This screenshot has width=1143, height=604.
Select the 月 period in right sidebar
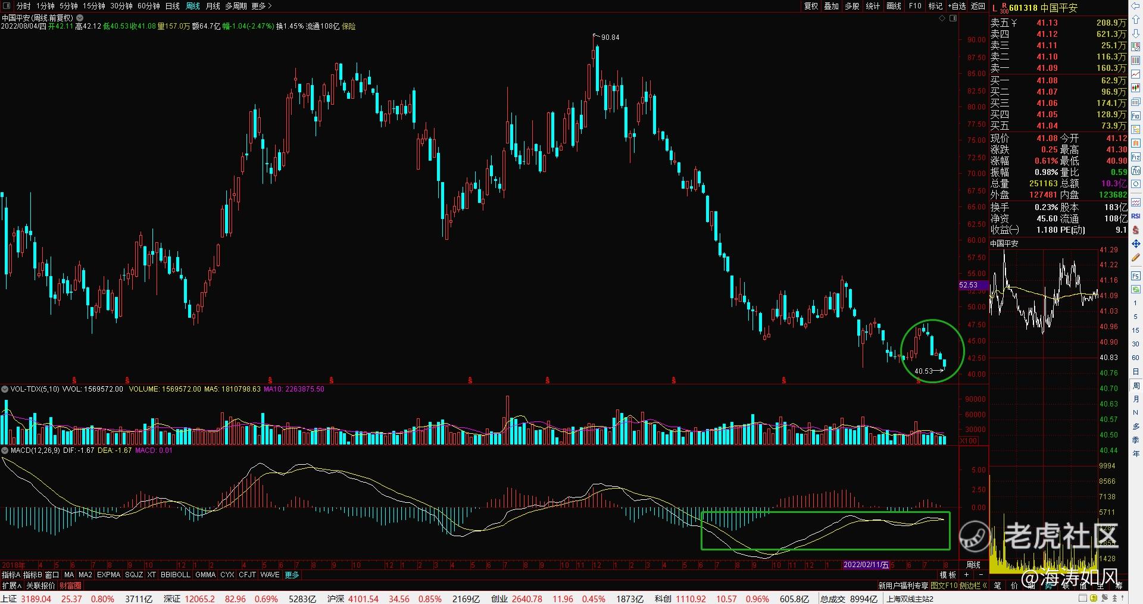(x=1135, y=399)
